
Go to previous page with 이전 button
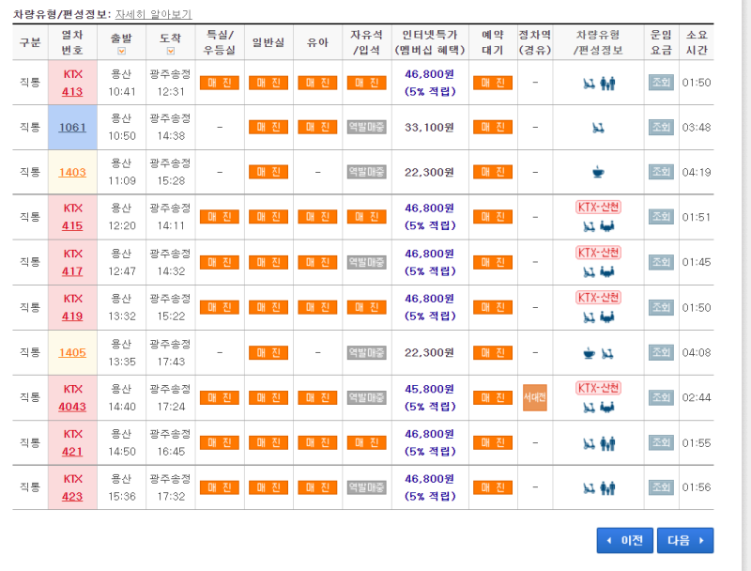tap(625, 540)
